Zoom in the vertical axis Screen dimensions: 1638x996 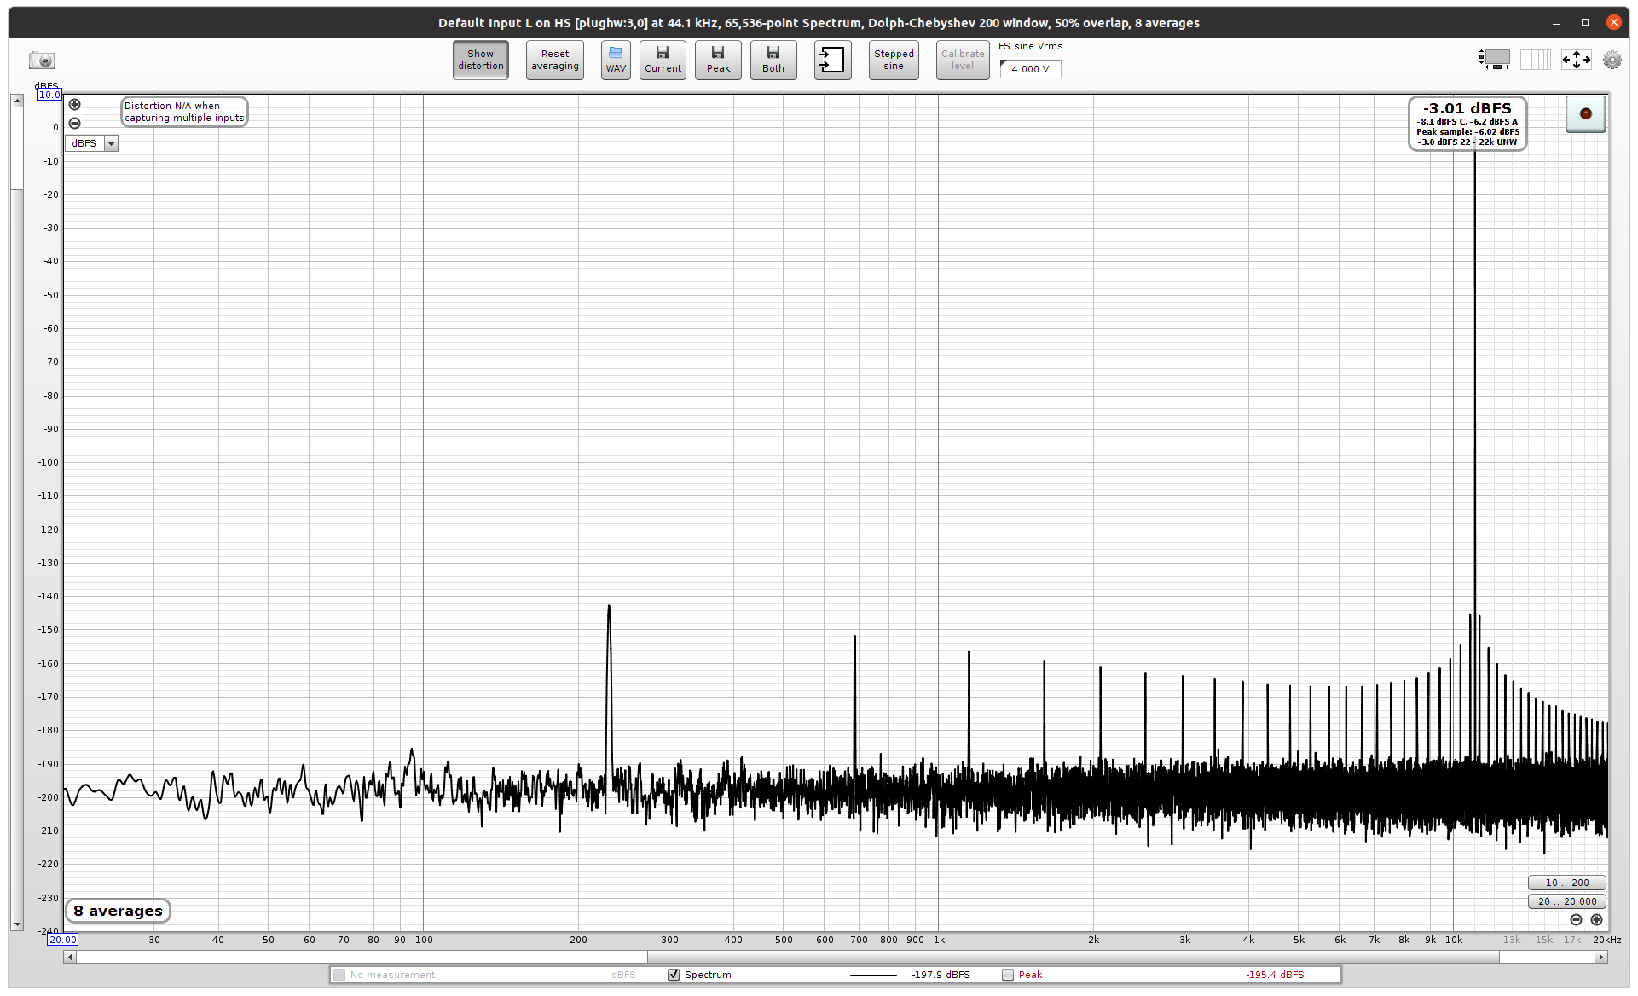coord(75,105)
